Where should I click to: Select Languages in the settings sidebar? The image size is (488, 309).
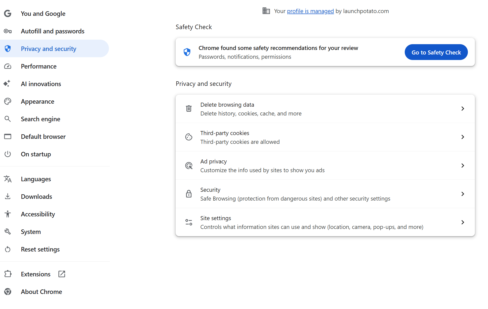[36, 179]
